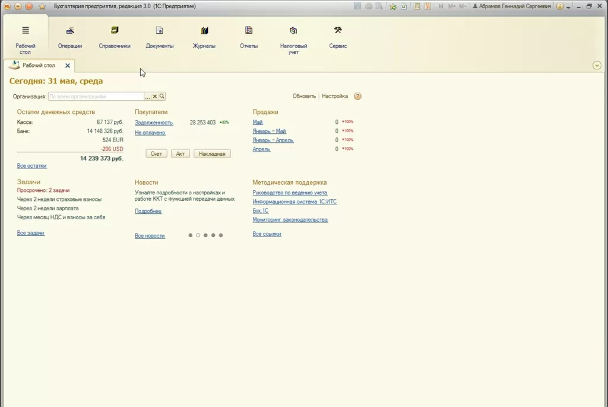
Task: Open Настройка settings link
Action: point(335,96)
